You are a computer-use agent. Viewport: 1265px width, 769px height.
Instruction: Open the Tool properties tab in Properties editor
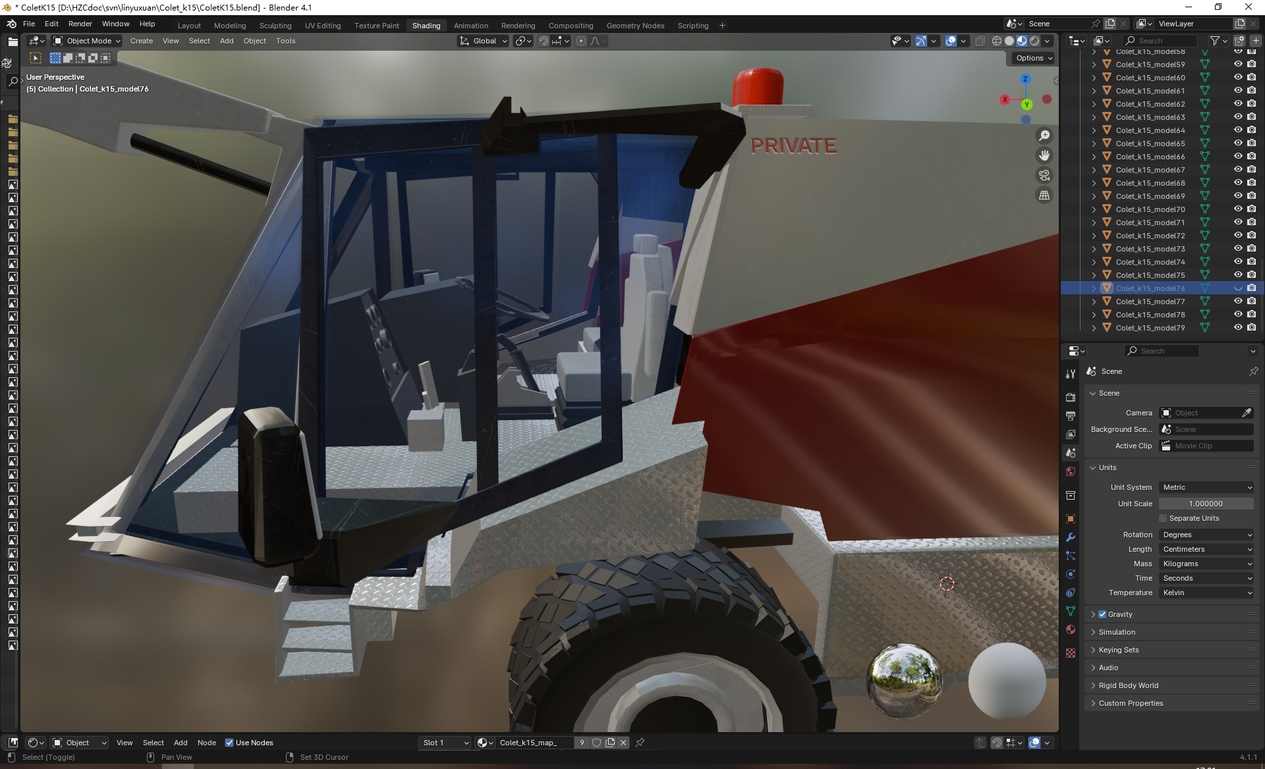[x=1071, y=374]
